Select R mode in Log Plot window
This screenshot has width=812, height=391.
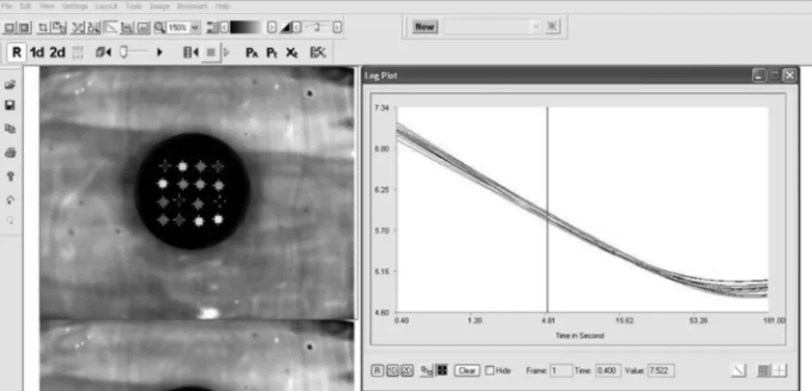point(377,370)
